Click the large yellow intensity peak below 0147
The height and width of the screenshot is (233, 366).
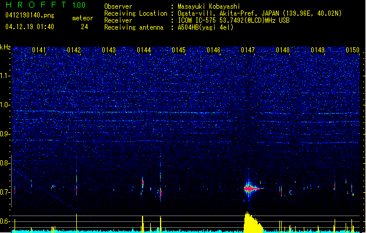pos(253,223)
